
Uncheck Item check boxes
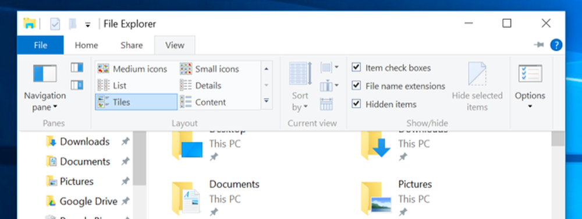click(x=356, y=68)
